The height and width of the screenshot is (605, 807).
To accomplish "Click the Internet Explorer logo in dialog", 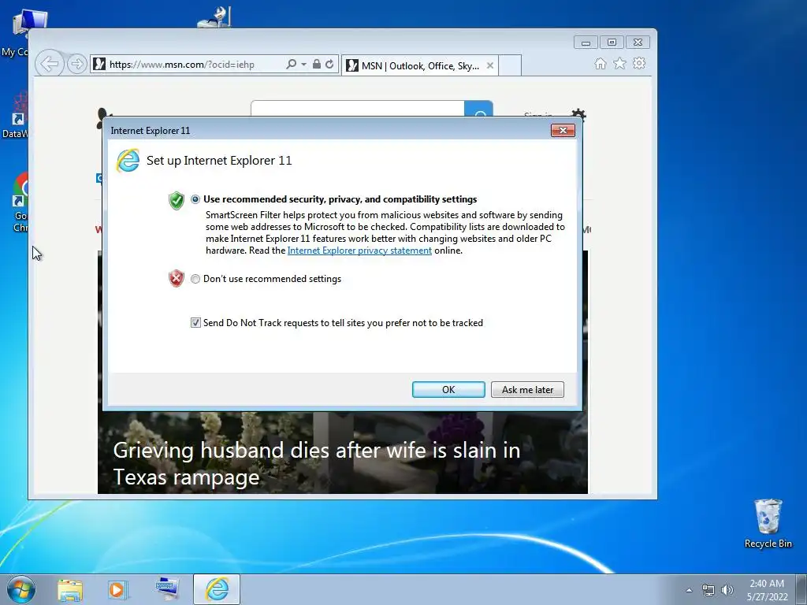I will click(x=128, y=161).
